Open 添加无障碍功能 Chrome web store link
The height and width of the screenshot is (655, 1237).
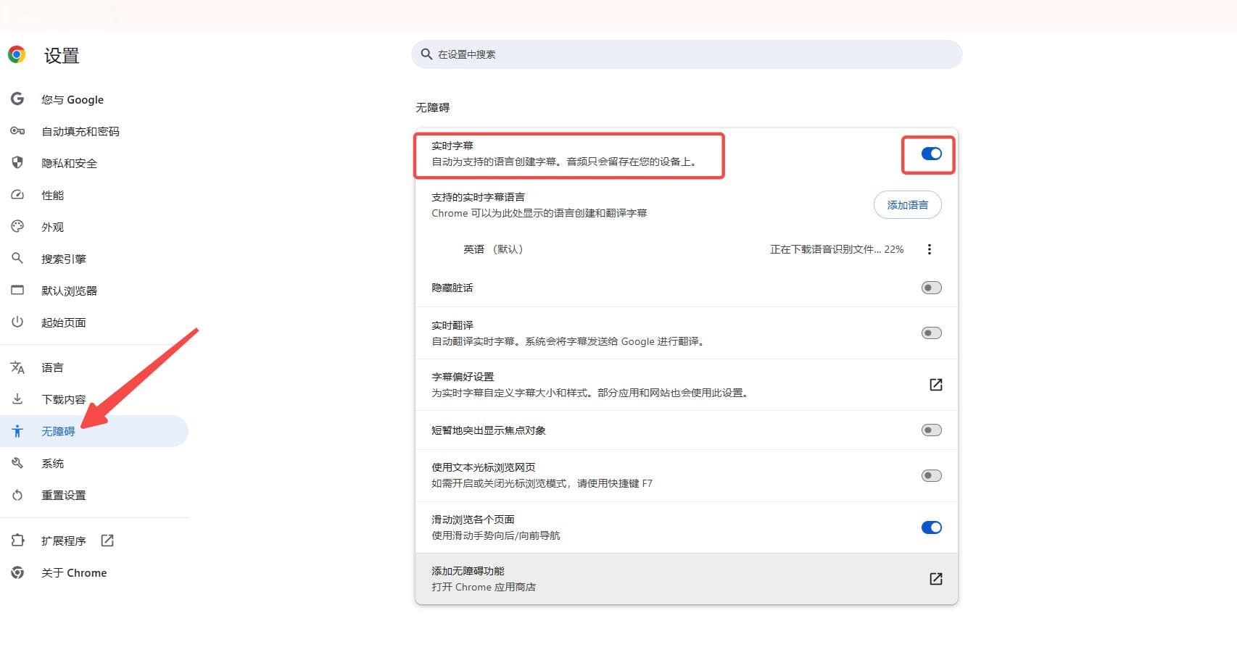[x=935, y=579]
